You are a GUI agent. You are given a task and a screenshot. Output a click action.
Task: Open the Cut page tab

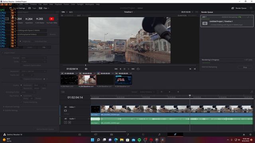pos(96,135)
